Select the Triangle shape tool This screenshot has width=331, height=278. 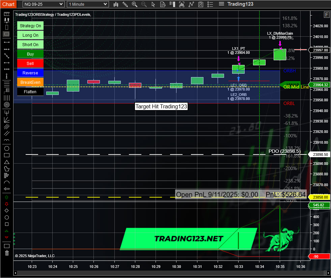[6, 162]
